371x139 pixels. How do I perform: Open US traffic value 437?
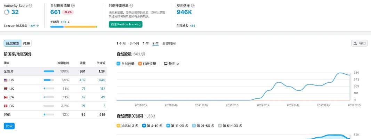coord(82,80)
